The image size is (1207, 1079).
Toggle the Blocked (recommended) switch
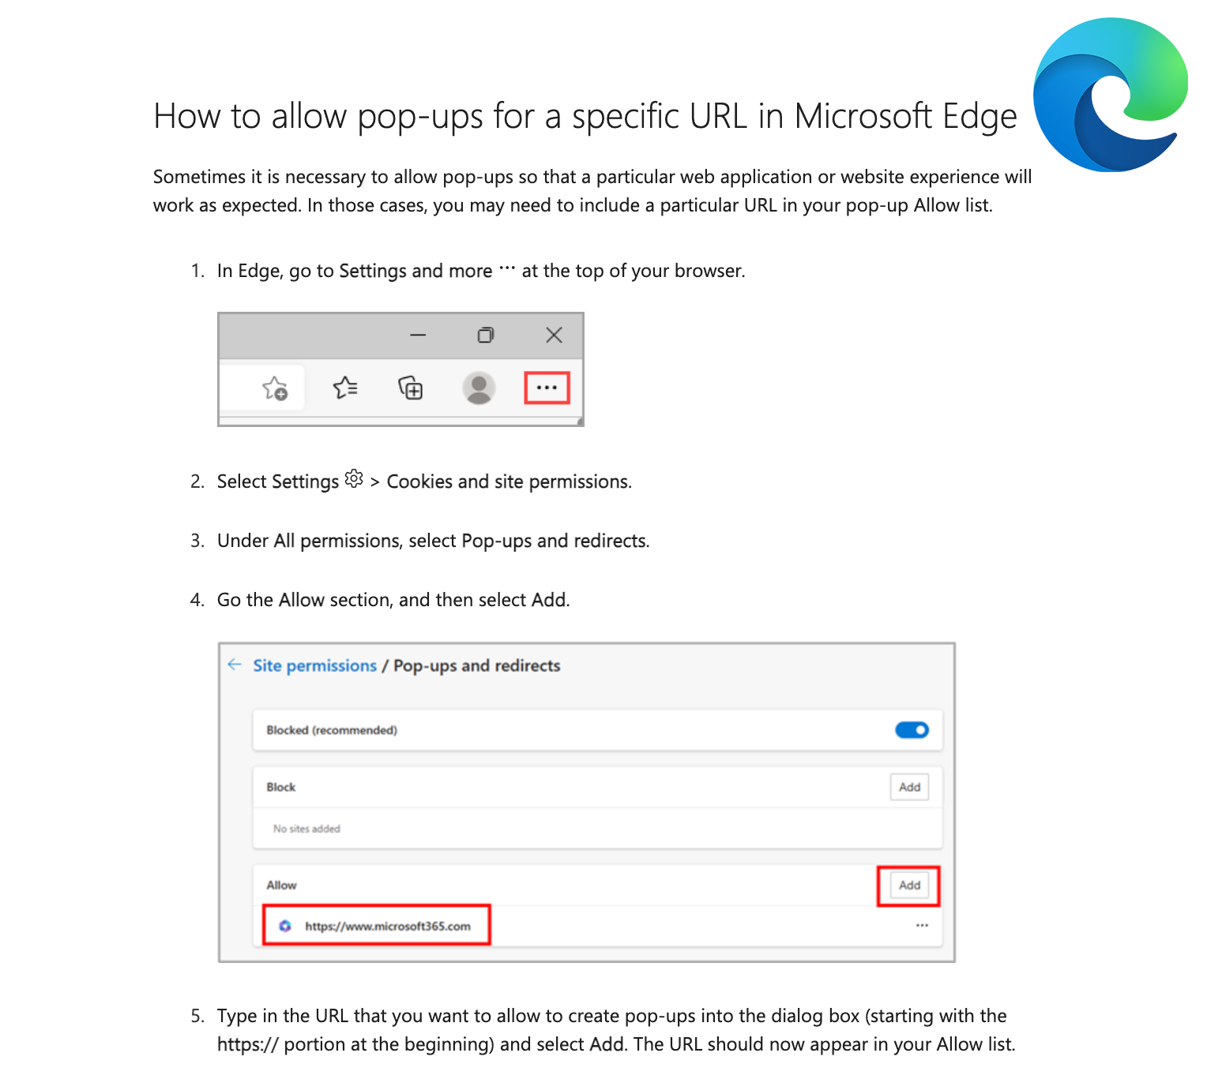click(912, 730)
